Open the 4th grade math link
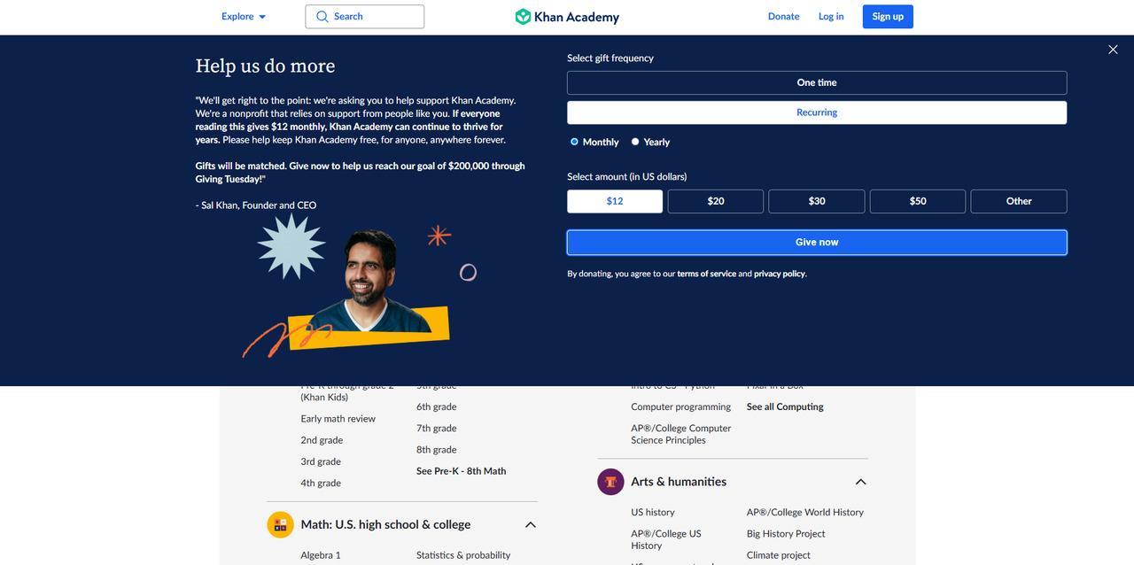The height and width of the screenshot is (565, 1134). click(x=321, y=484)
